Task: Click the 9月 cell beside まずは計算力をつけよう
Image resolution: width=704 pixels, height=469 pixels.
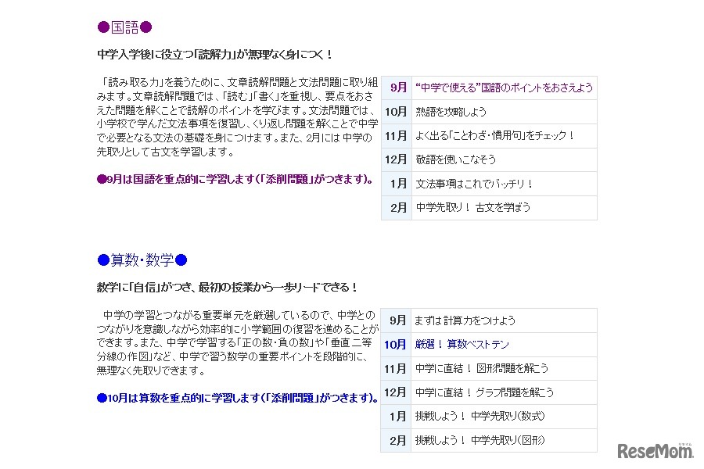Action: [x=396, y=320]
